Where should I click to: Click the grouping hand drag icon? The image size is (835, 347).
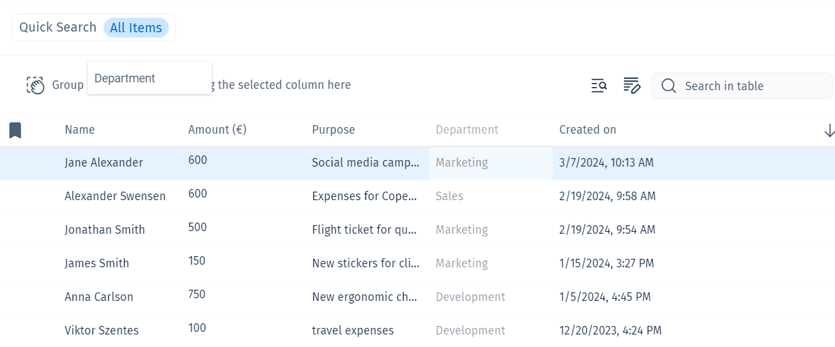click(x=35, y=85)
